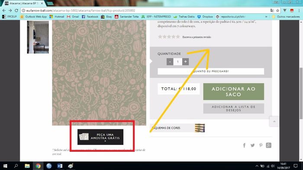Share on Pinterest icon
The image size is (303, 170).
pyautogui.click(x=261, y=145)
